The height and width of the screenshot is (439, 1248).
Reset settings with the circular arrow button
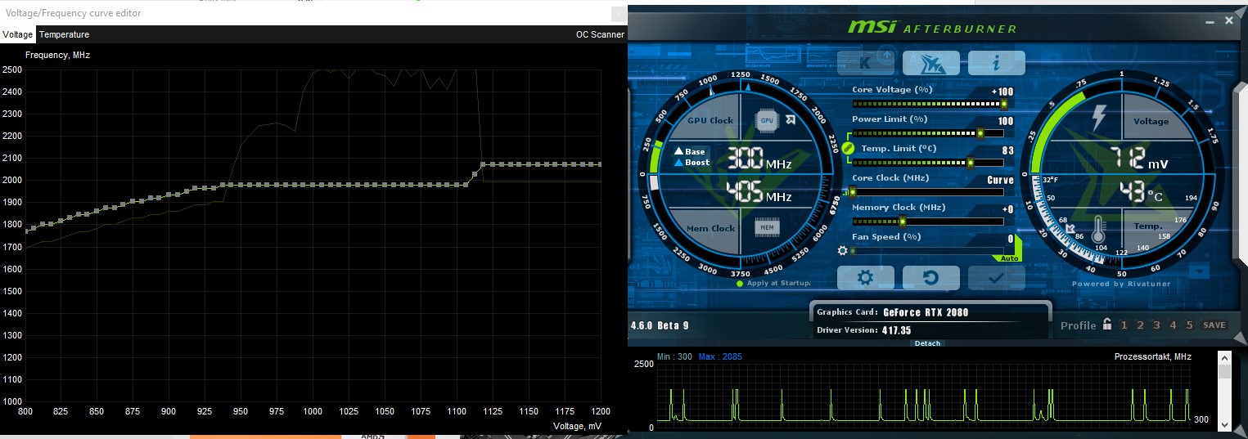tap(930, 278)
